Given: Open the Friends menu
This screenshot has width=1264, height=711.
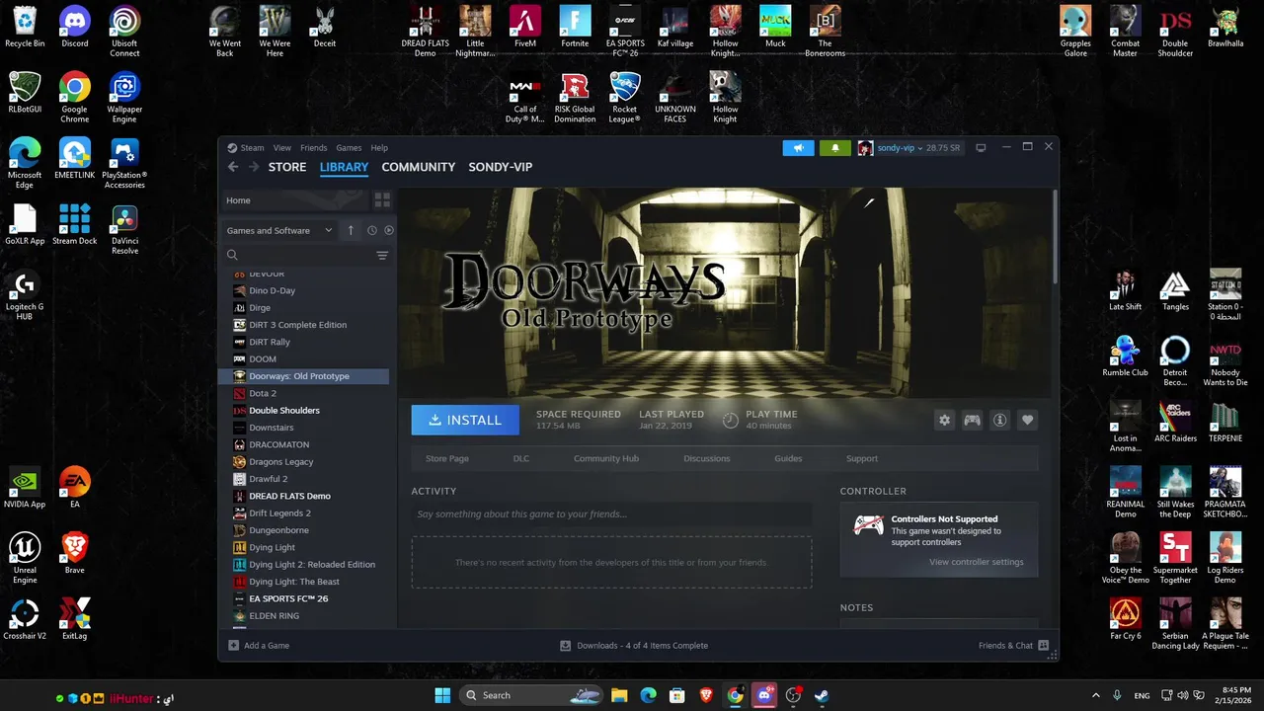Looking at the screenshot, I should click(314, 148).
